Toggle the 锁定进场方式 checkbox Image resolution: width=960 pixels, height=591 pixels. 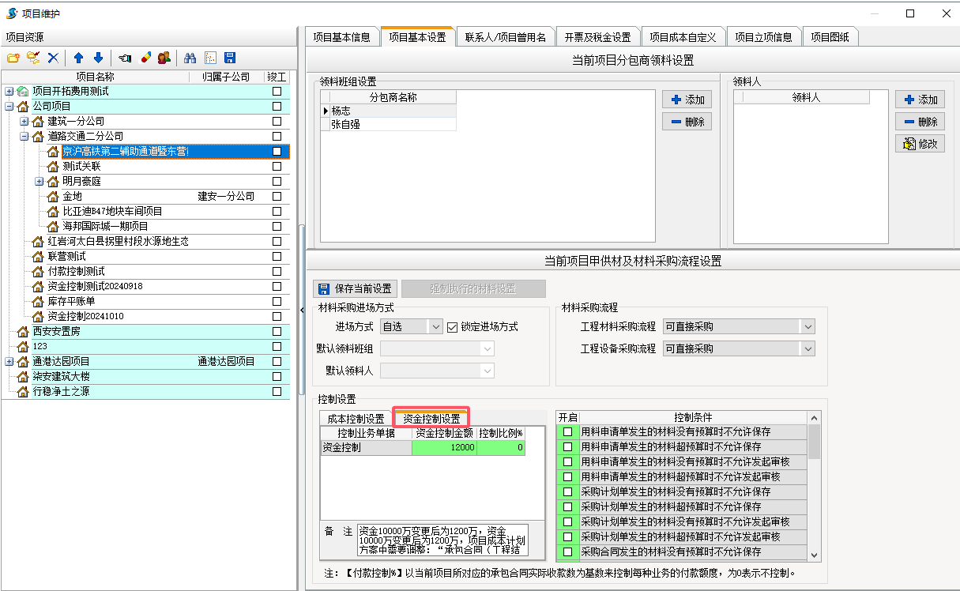453,326
